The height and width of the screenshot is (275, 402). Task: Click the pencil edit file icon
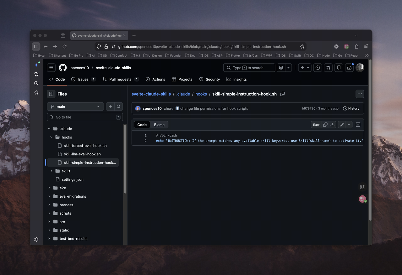point(341,125)
